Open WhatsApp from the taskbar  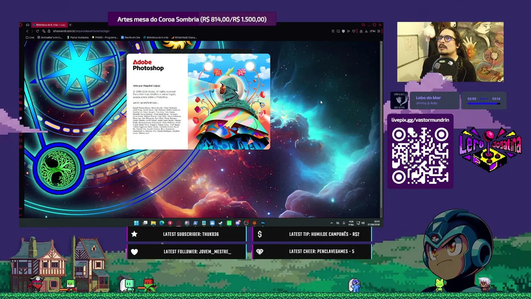229,223
